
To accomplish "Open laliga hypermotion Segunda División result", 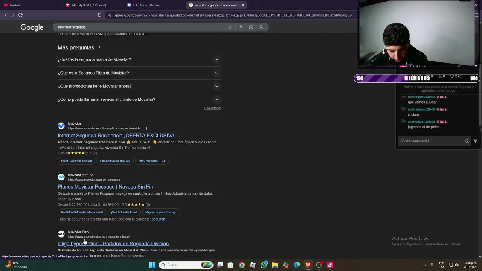I will click(x=113, y=244).
